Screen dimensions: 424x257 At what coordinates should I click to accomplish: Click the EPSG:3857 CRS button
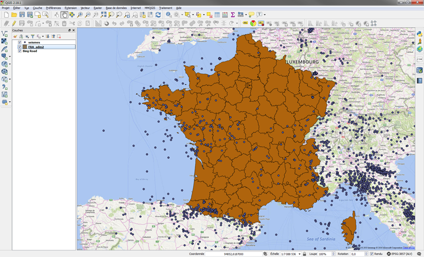402,254
